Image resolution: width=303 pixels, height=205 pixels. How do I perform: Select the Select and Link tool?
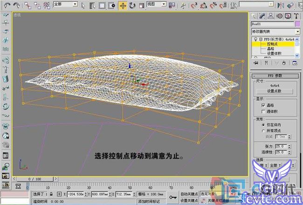point(28,6)
